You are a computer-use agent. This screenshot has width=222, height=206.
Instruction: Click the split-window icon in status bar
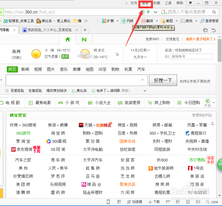188,202
